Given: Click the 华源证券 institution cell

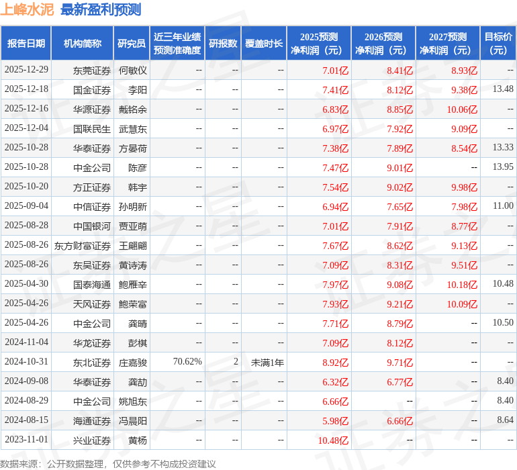Looking at the screenshot, I should pos(92,109).
